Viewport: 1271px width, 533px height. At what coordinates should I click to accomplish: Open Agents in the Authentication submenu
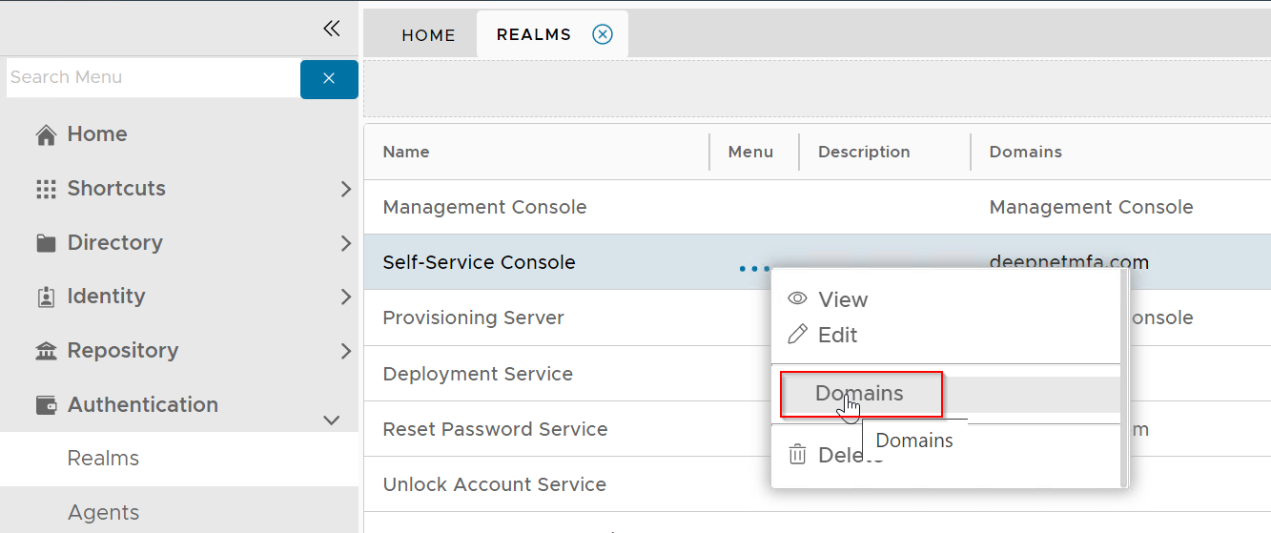point(103,512)
